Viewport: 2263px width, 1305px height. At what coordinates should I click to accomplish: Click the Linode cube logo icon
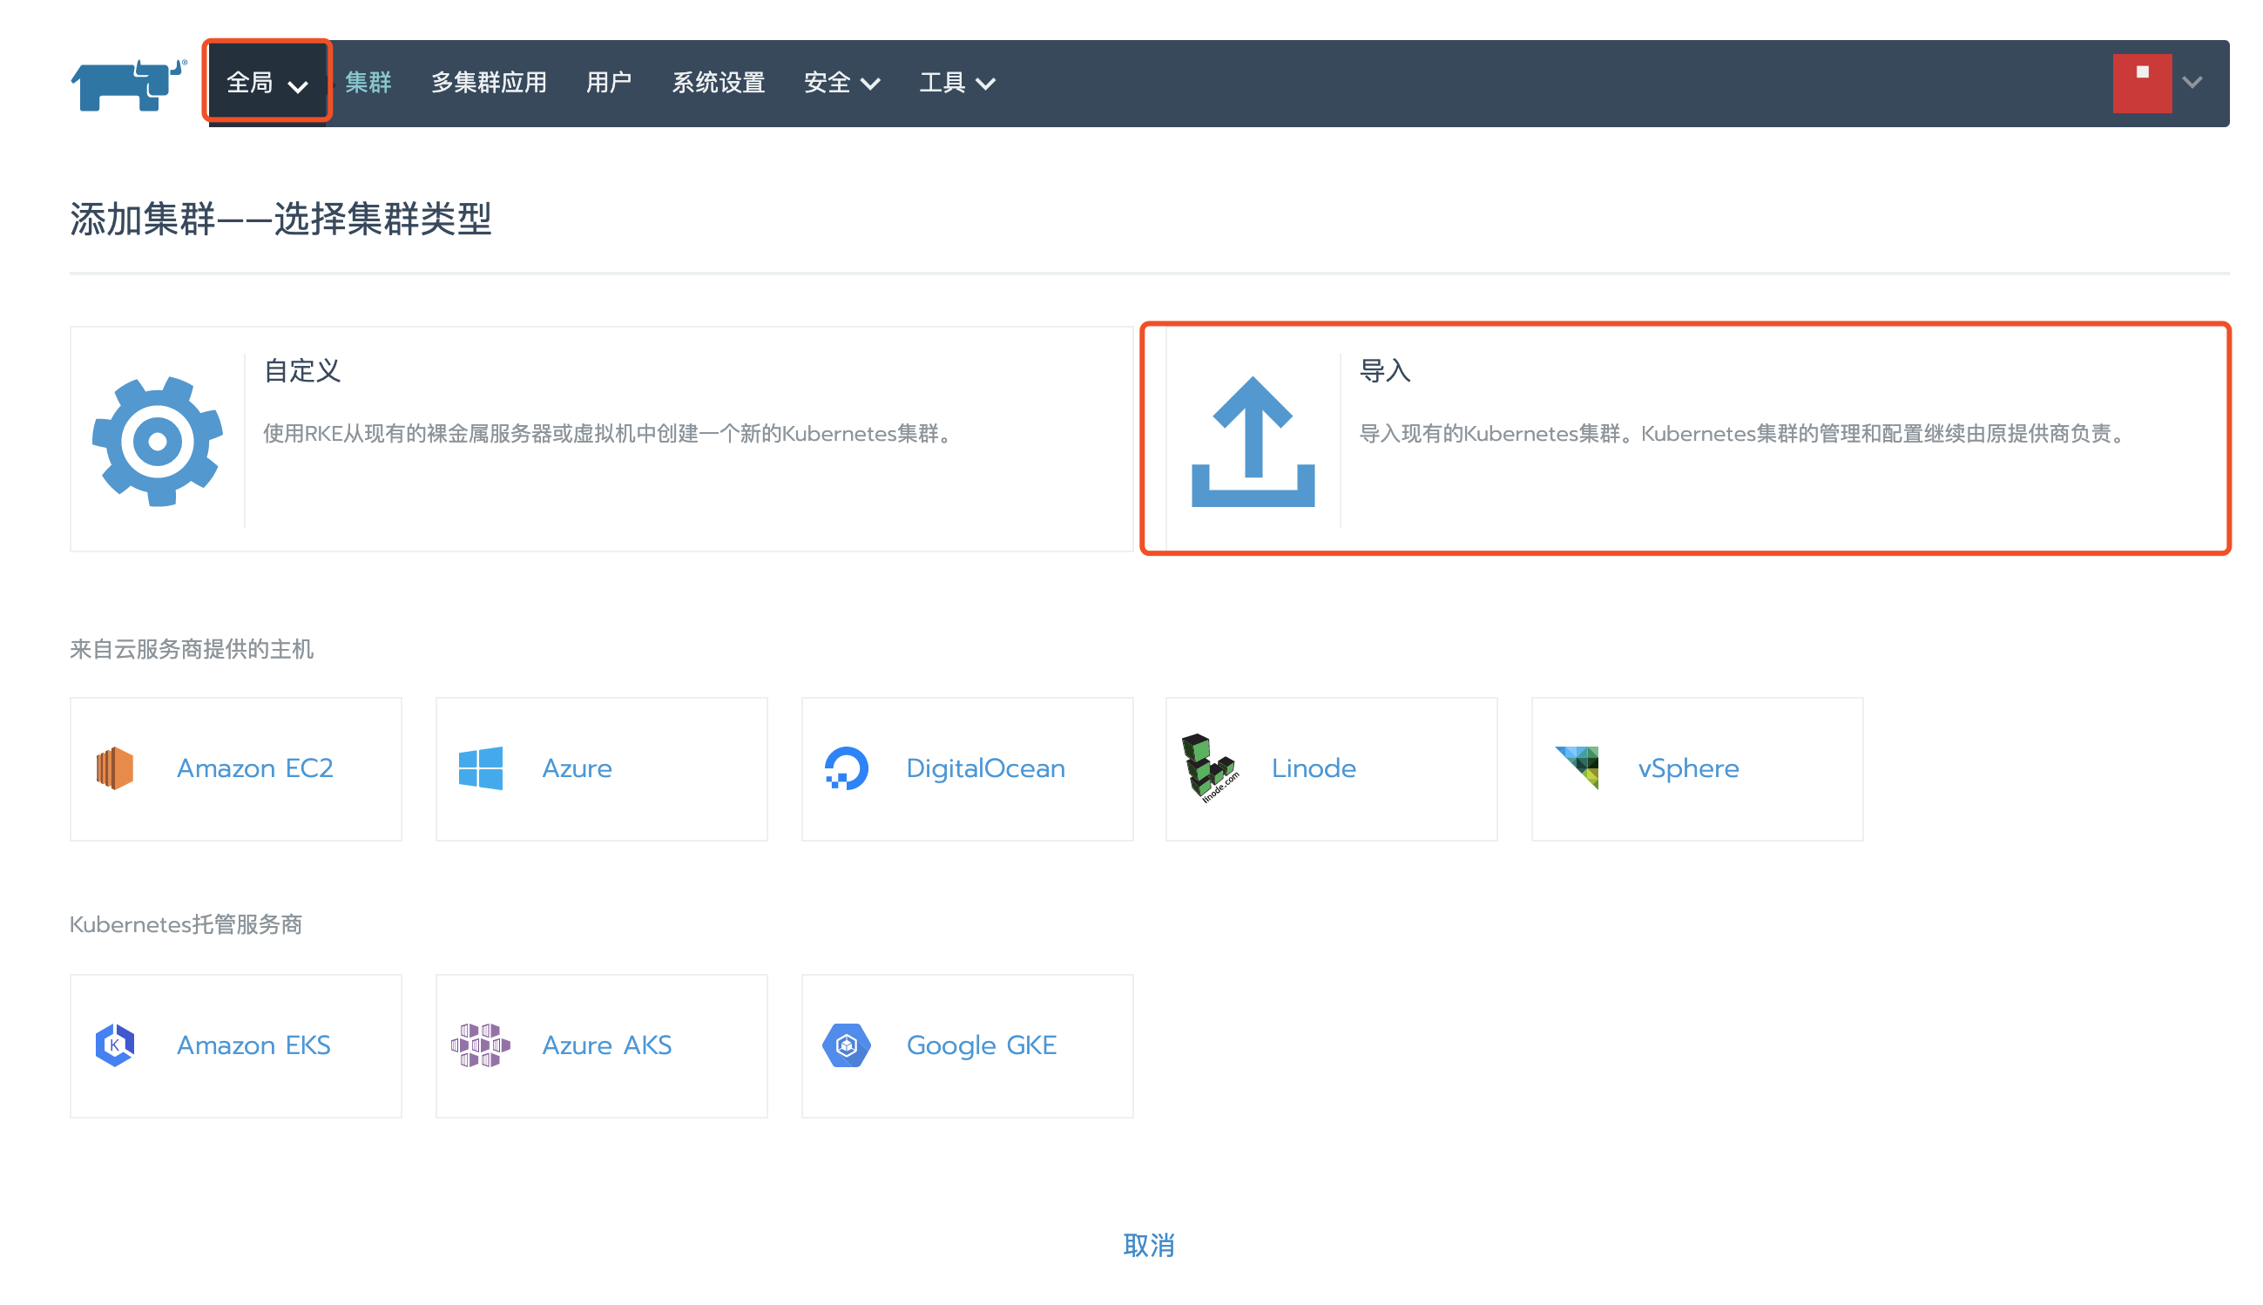[x=1209, y=768]
